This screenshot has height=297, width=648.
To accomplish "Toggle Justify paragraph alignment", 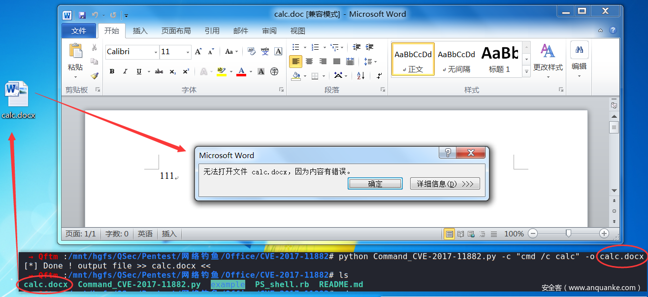I will [x=337, y=62].
